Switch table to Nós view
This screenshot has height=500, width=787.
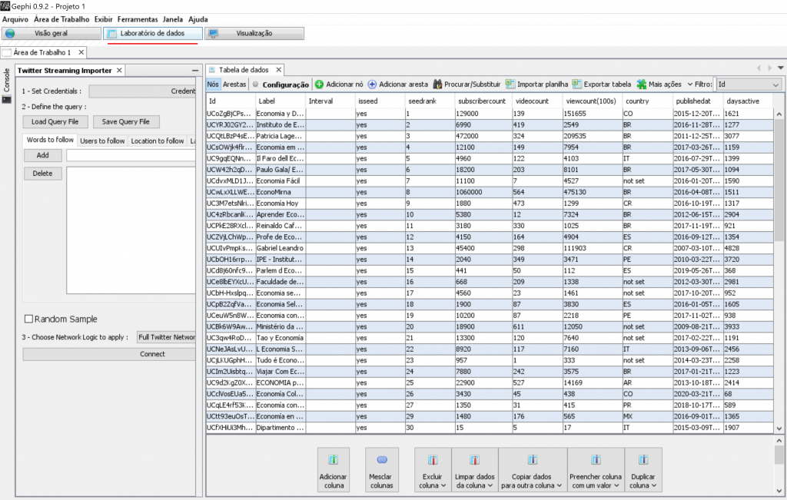[213, 84]
